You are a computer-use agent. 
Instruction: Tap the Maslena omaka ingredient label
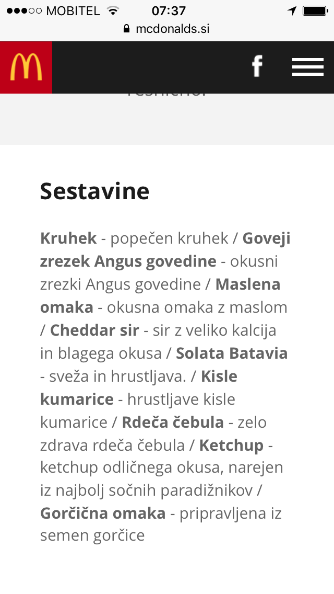(247, 284)
